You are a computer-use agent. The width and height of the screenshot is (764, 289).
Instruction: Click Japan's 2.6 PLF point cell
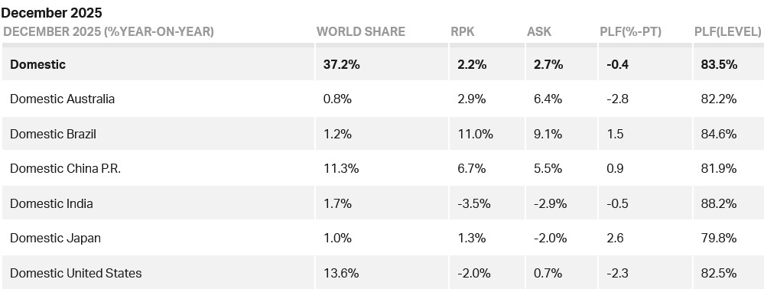click(x=615, y=238)
